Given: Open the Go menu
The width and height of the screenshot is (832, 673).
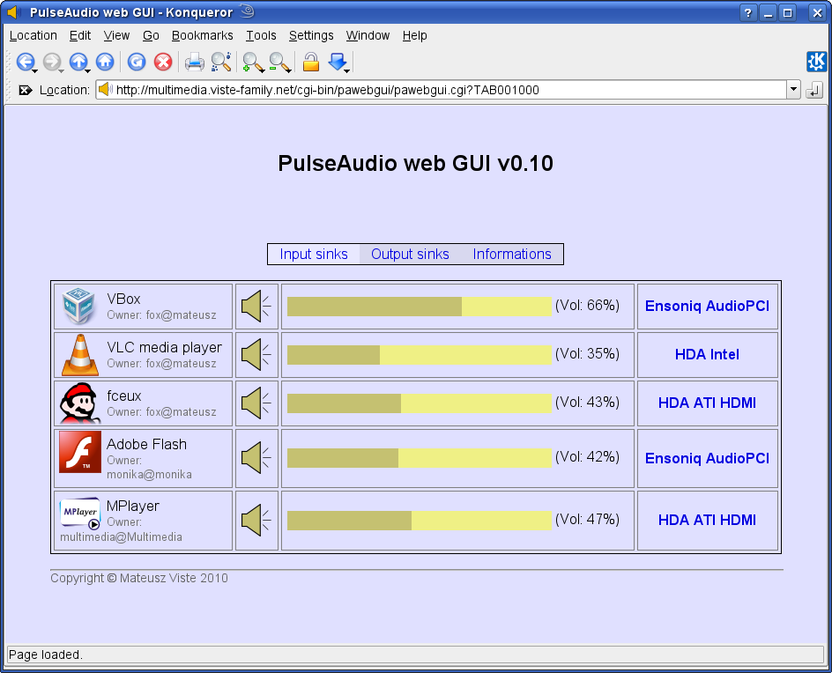Looking at the screenshot, I should pyautogui.click(x=152, y=35).
